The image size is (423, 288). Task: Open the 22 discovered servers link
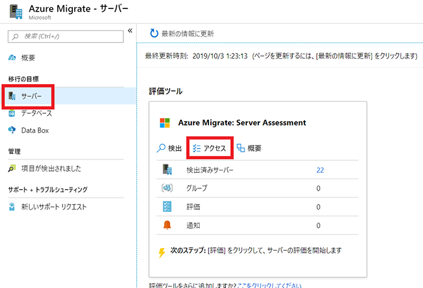pyautogui.click(x=320, y=170)
